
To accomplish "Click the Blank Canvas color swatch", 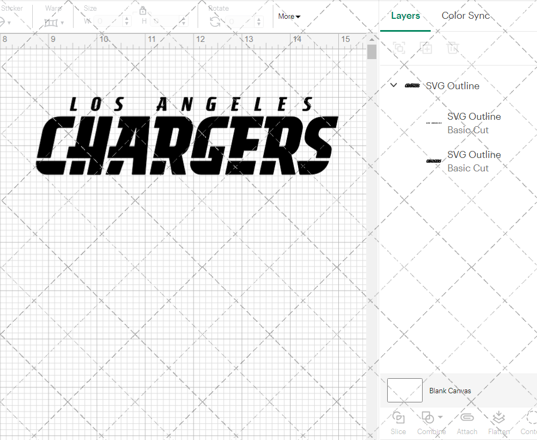I will (404, 390).
